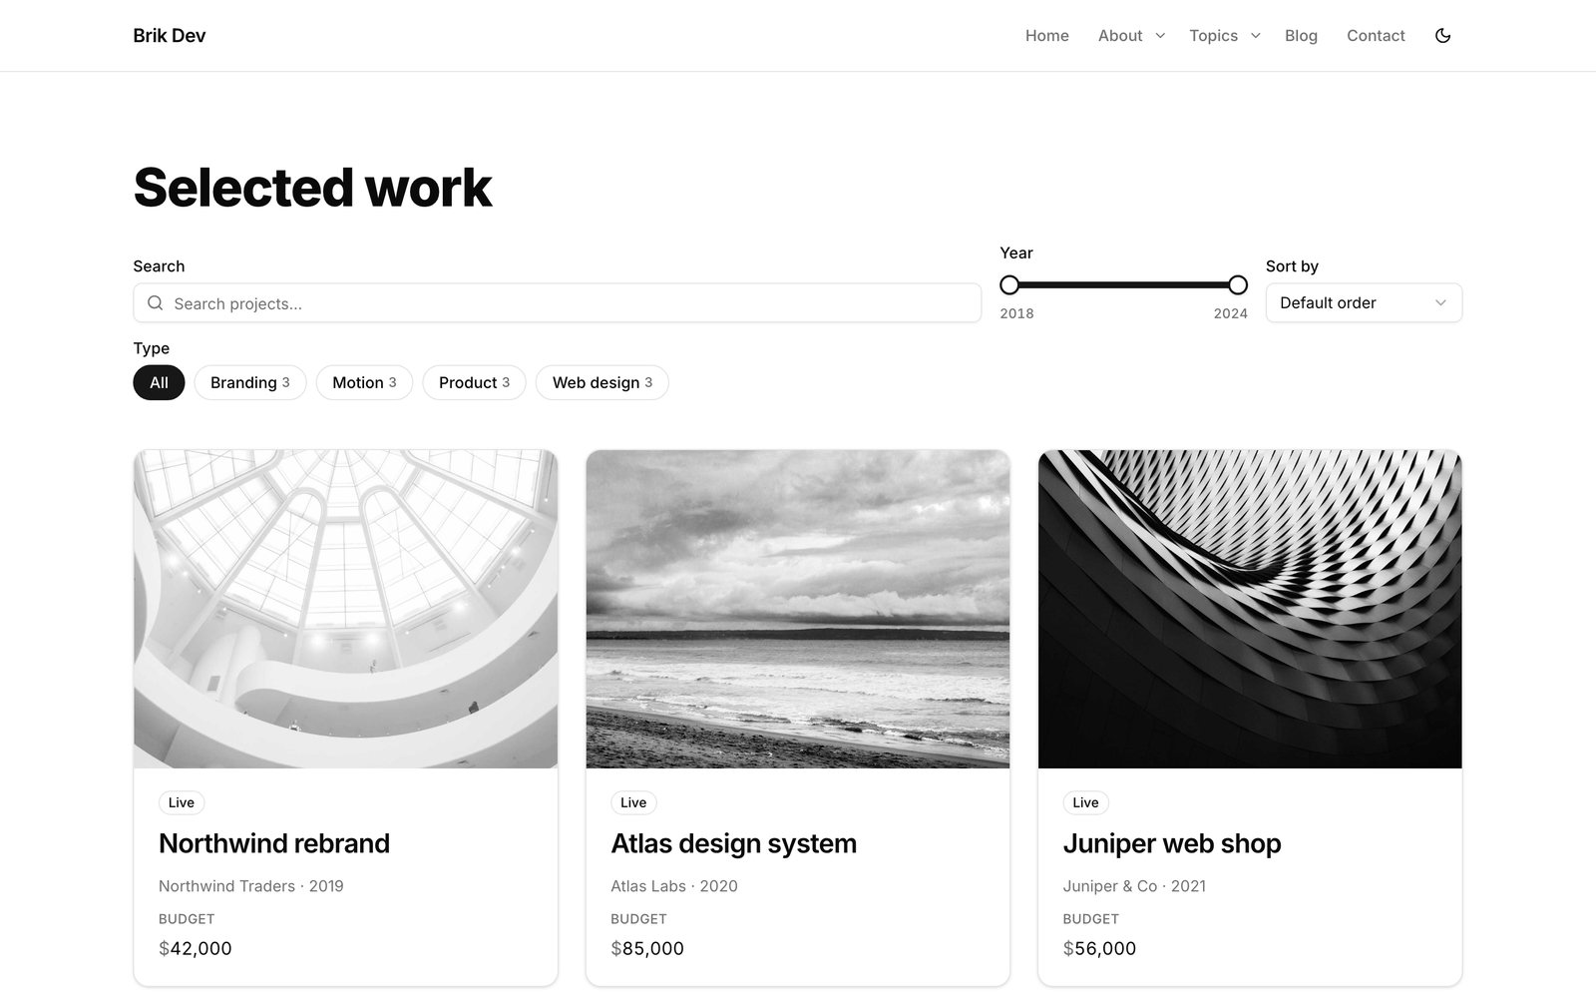This screenshot has width=1596, height=998.
Task: Filter projects by Motion
Action: tap(364, 382)
